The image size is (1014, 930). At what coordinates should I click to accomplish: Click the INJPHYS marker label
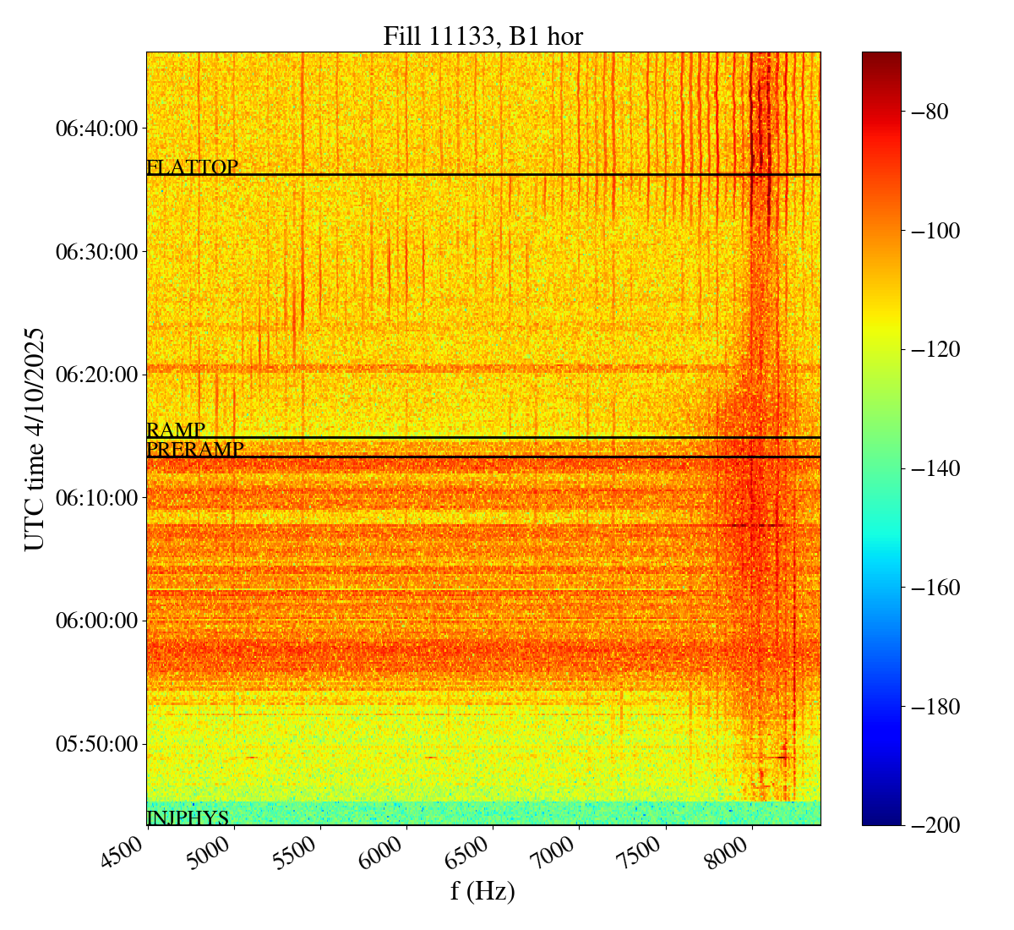coord(188,818)
